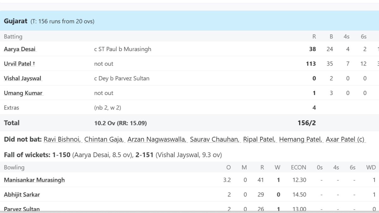The width and height of the screenshot is (379, 213).
Task: Open Ravi Bishnoi in did-not-bat list
Action: tap(63, 139)
